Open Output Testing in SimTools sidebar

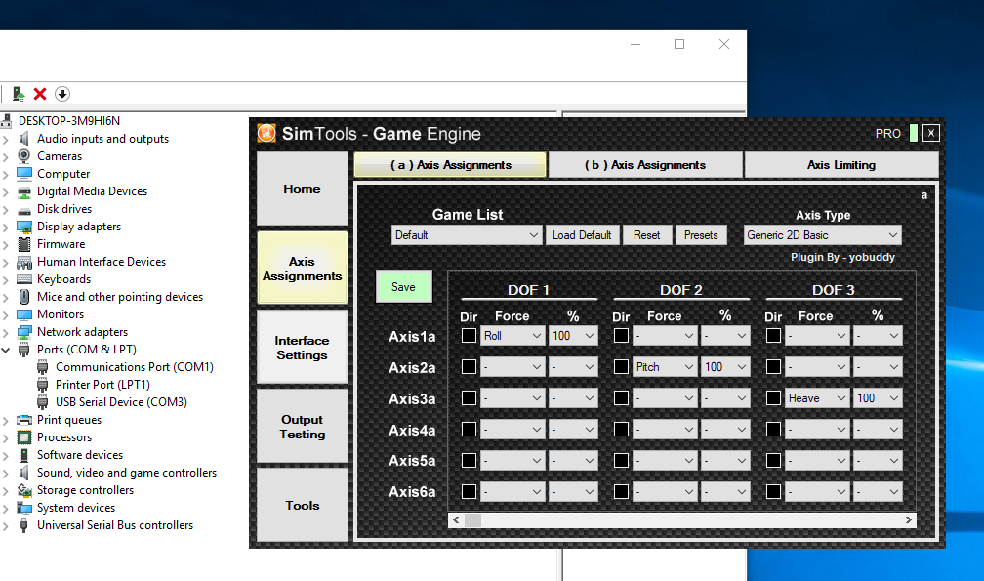tap(302, 427)
